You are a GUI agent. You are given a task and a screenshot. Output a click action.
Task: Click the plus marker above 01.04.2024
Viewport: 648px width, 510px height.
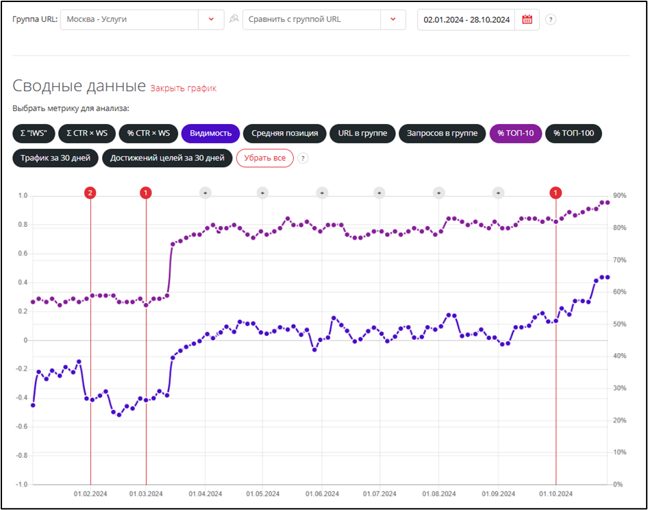tap(205, 193)
